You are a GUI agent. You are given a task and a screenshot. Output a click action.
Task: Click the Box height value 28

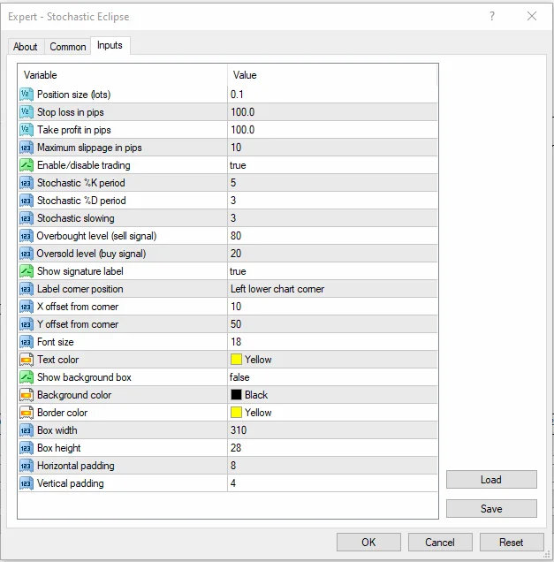[332, 448]
